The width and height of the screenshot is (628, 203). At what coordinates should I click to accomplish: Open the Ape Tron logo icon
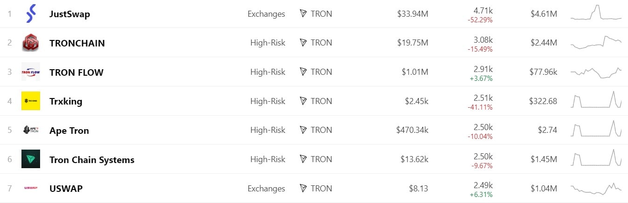coord(31,130)
